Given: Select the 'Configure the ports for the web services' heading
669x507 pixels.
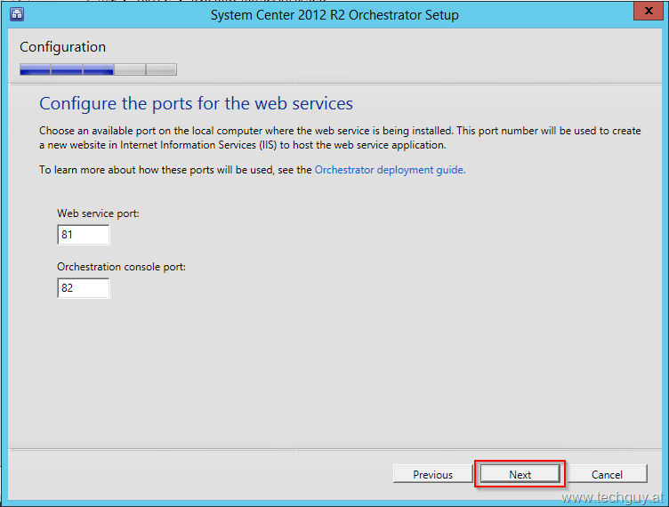Looking at the screenshot, I should [197, 103].
